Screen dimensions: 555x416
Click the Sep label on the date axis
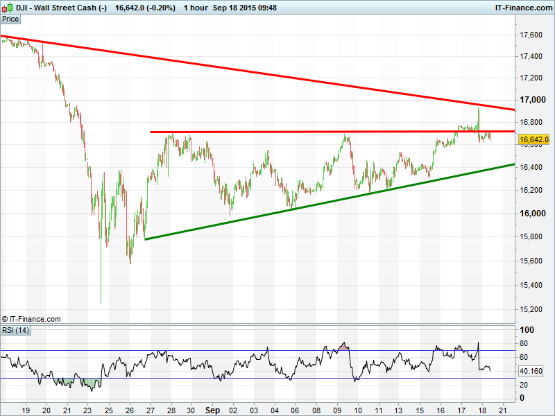click(x=212, y=410)
